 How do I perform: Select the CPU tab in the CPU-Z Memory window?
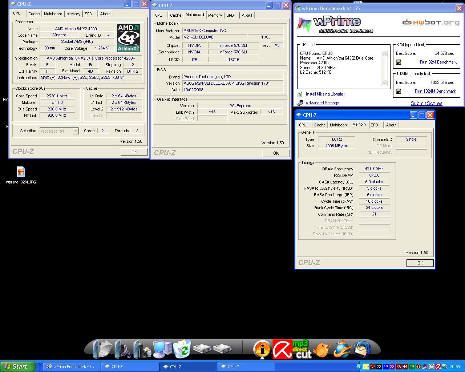303,125
